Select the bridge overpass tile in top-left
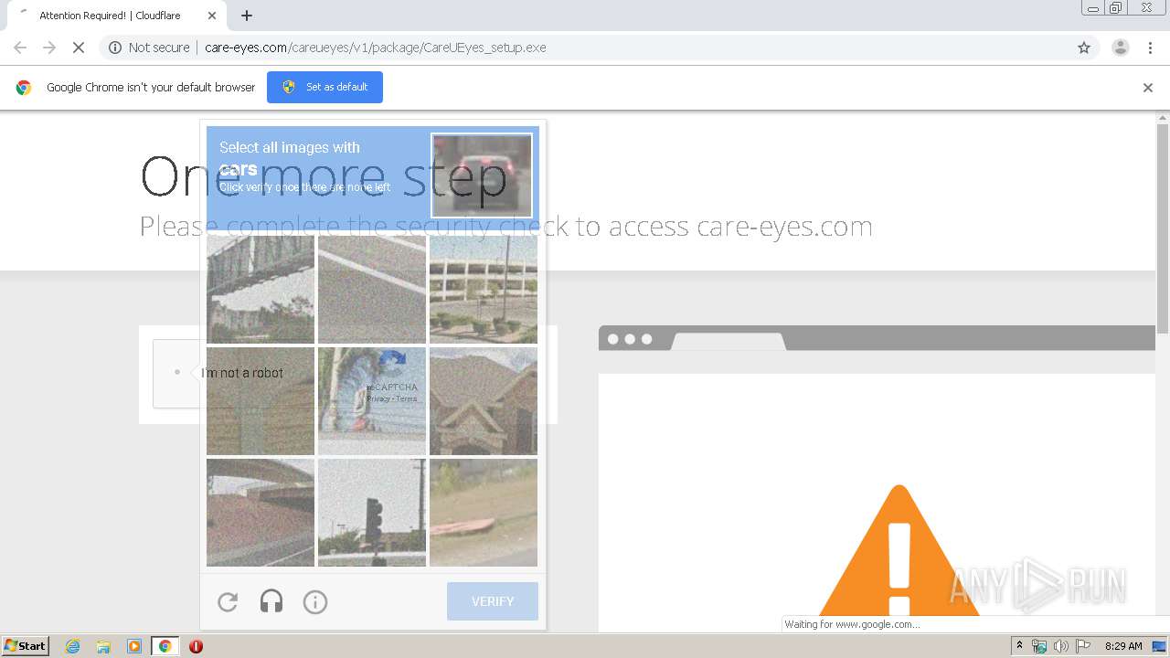 (x=261, y=290)
